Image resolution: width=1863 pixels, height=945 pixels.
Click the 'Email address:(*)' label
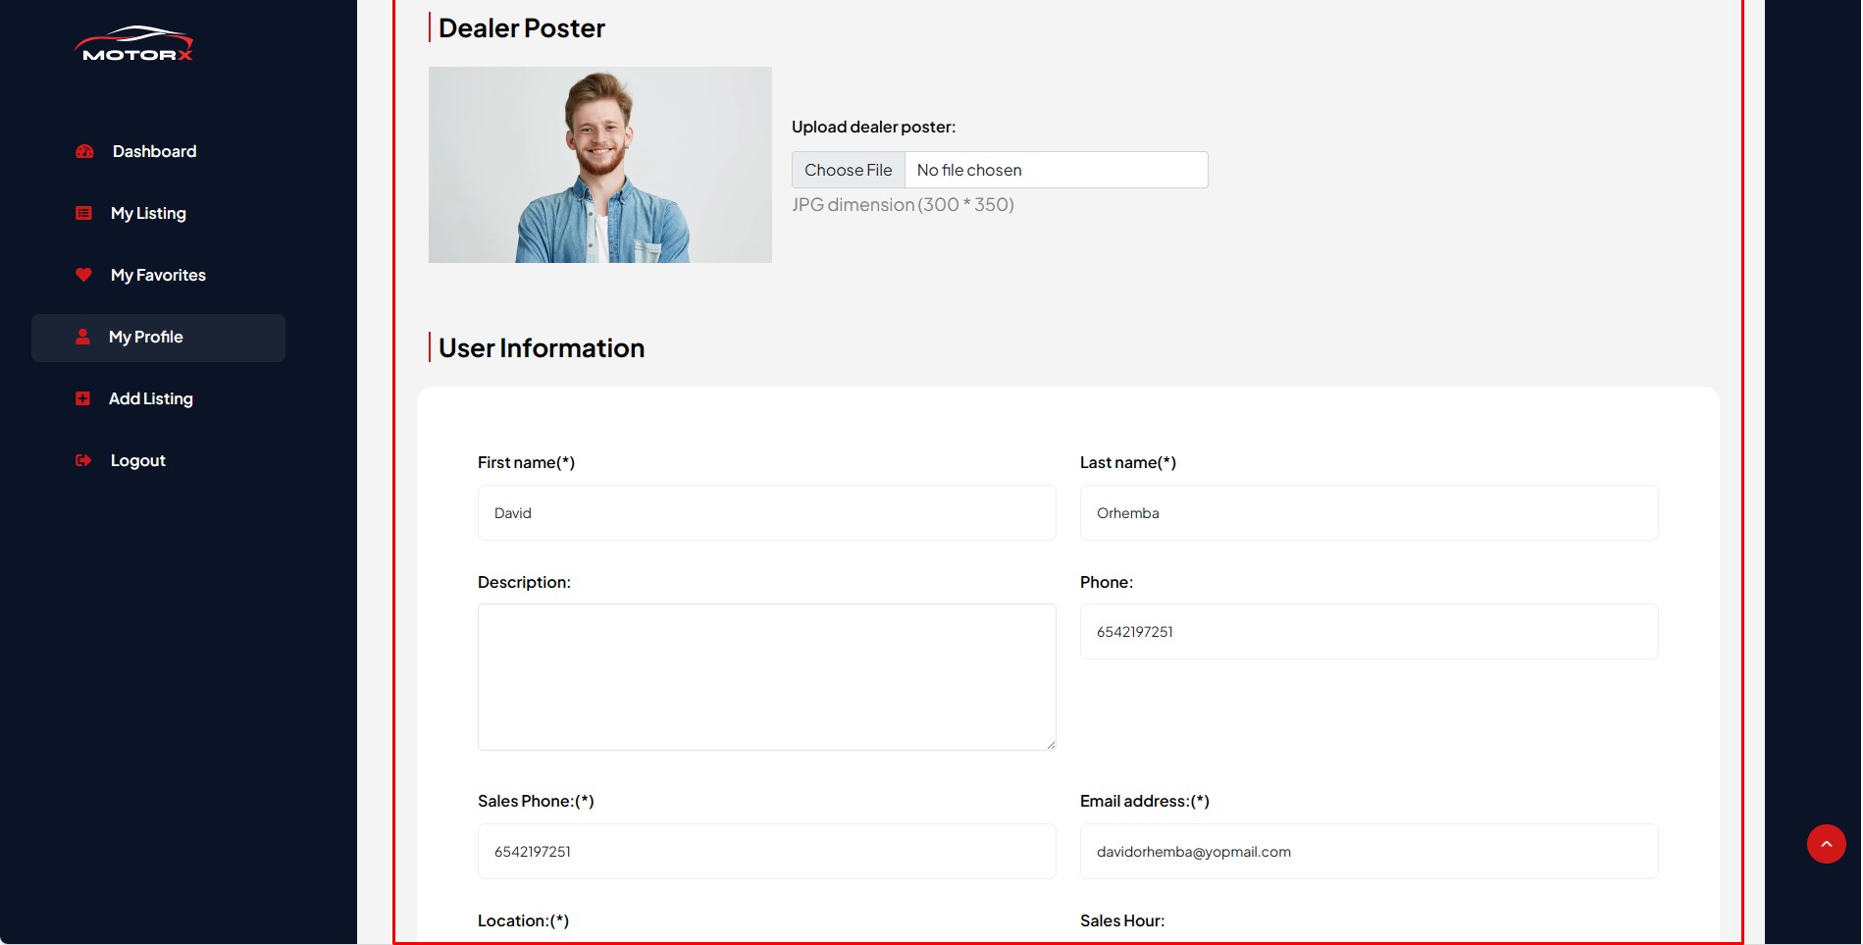tap(1145, 801)
